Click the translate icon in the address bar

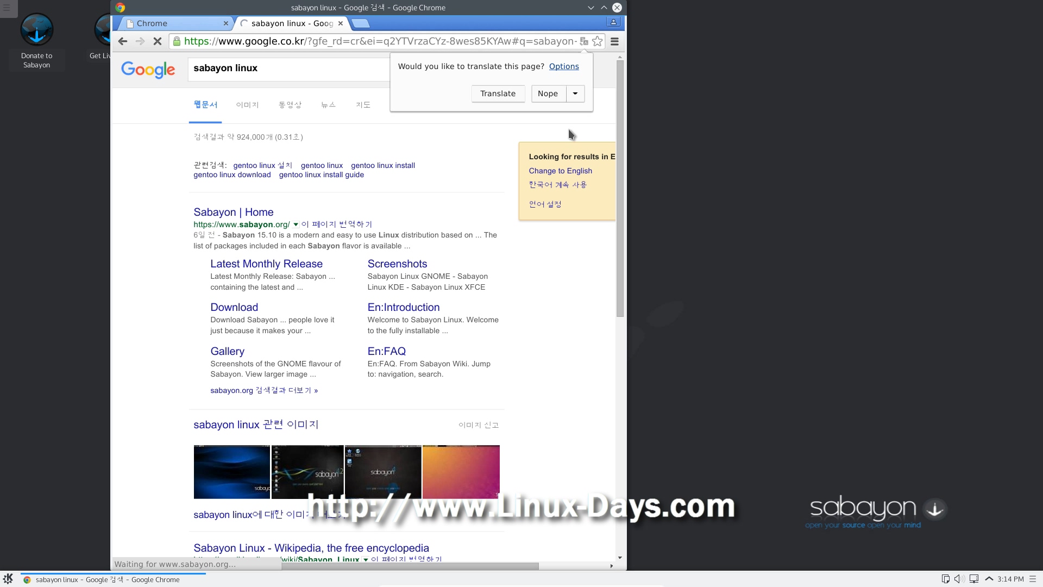tap(584, 41)
